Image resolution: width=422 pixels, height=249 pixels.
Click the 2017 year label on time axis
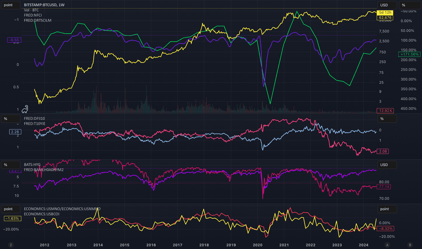click(x=177, y=245)
